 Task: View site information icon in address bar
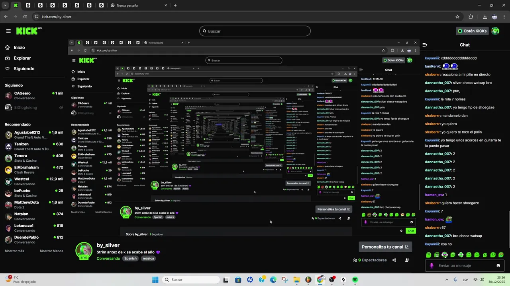36,17
